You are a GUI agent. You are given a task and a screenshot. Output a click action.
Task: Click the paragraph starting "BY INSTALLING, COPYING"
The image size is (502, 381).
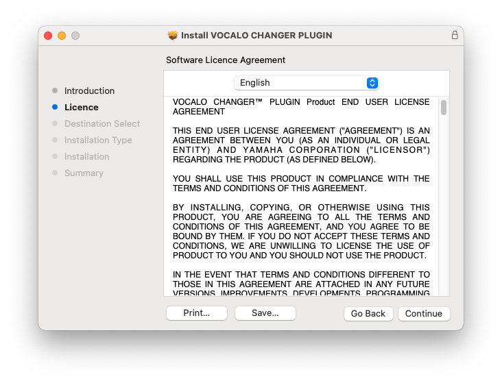301,232
